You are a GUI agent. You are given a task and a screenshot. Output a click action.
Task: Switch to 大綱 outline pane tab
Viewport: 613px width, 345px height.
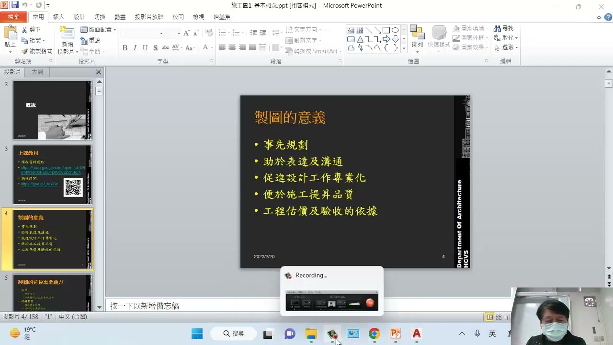pyautogui.click(x=37, y=72)
